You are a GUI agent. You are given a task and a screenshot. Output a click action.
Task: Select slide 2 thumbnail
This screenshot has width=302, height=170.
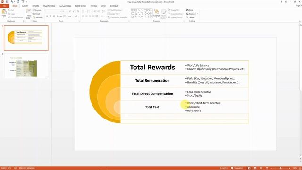pos(26,66)
